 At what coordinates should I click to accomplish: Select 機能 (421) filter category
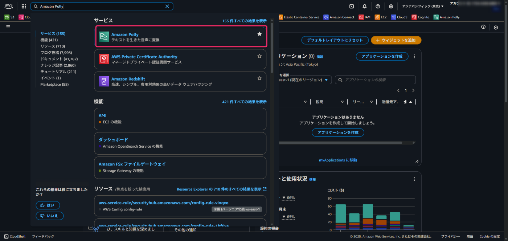(49, 40)
